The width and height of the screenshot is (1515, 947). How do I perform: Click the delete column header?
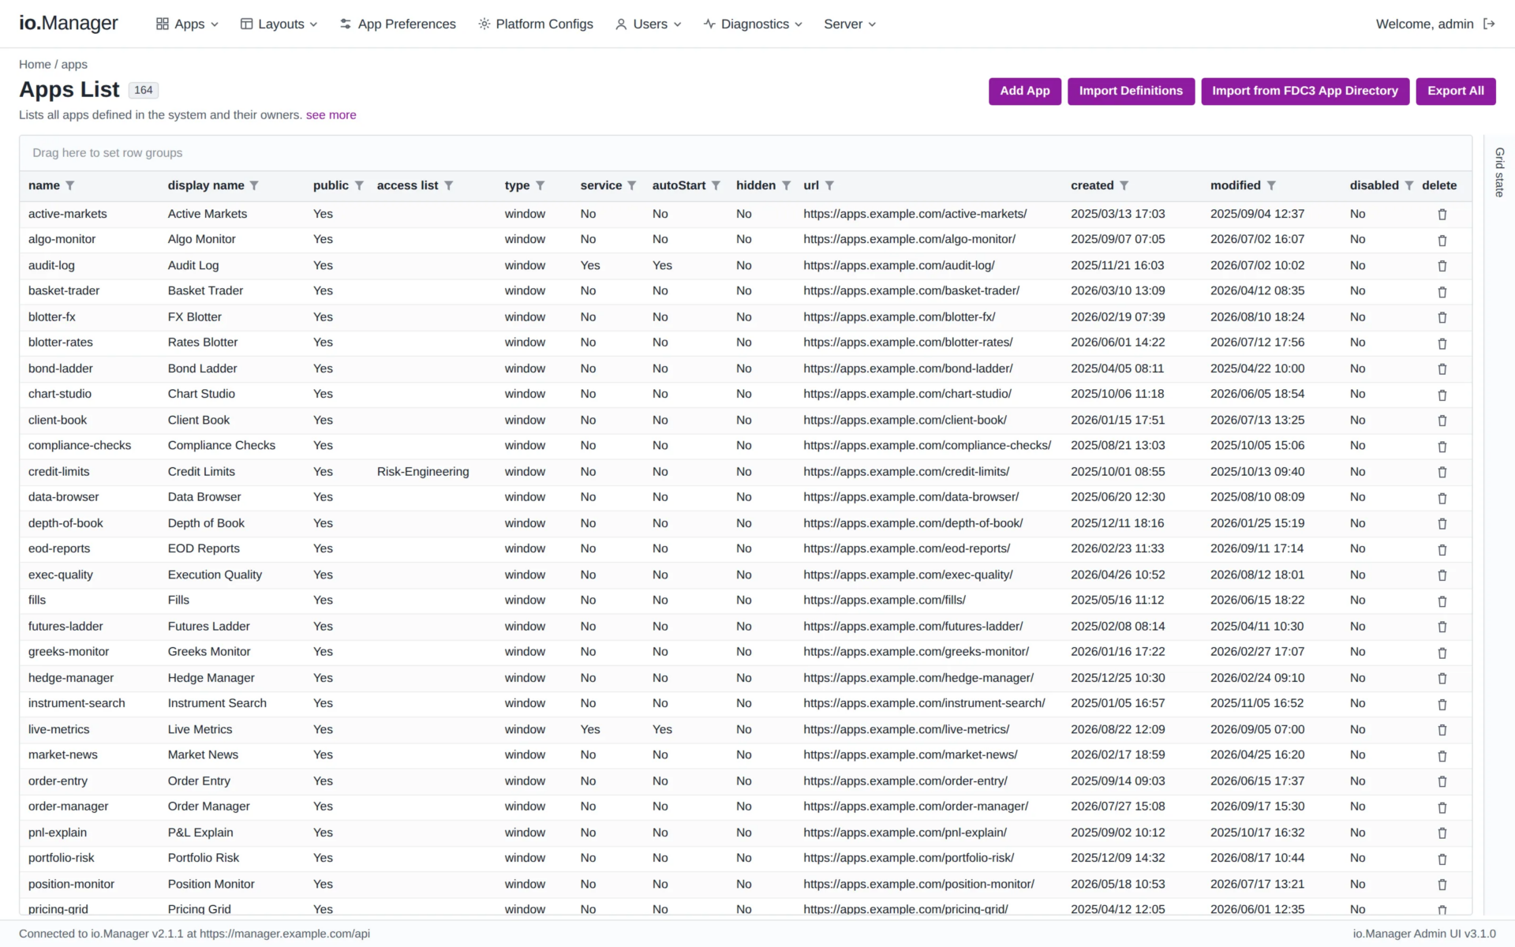(x=1439, y=185)
